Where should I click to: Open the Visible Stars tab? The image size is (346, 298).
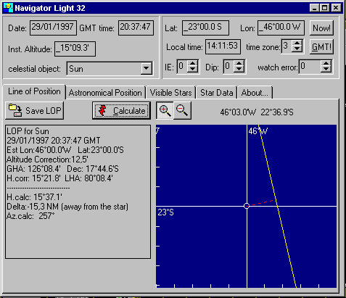(x=171, y=93)
